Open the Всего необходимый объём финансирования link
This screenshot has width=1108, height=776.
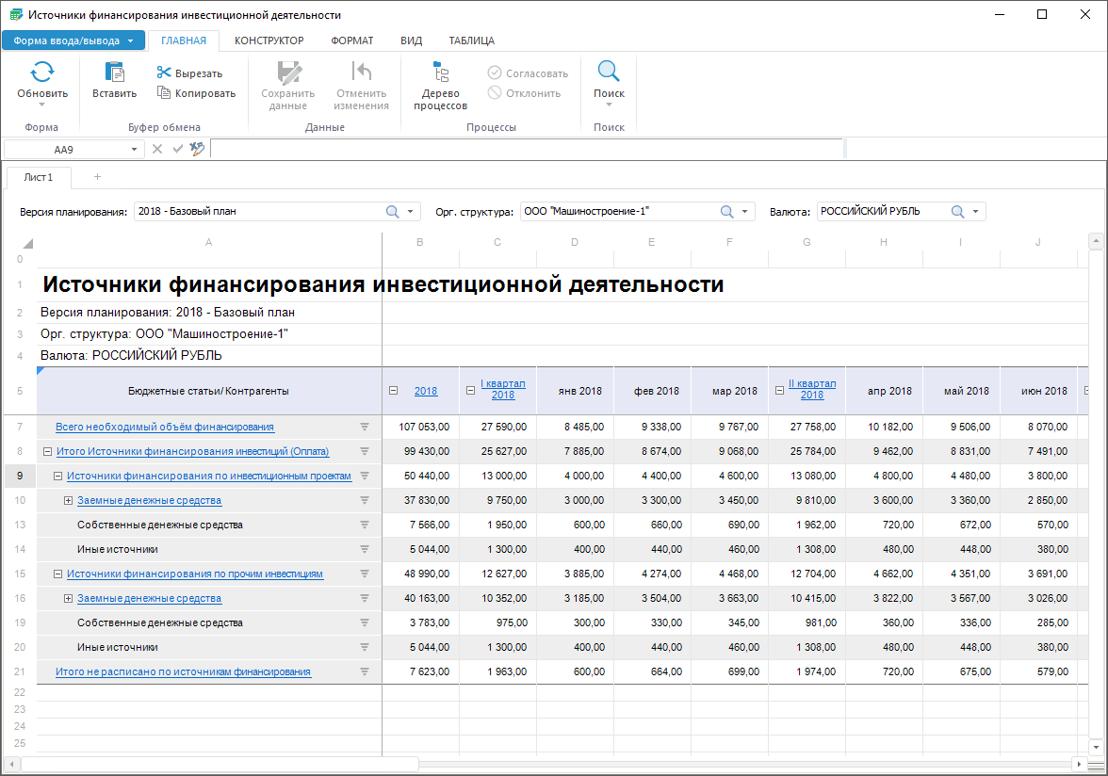[x=164, y=427]
